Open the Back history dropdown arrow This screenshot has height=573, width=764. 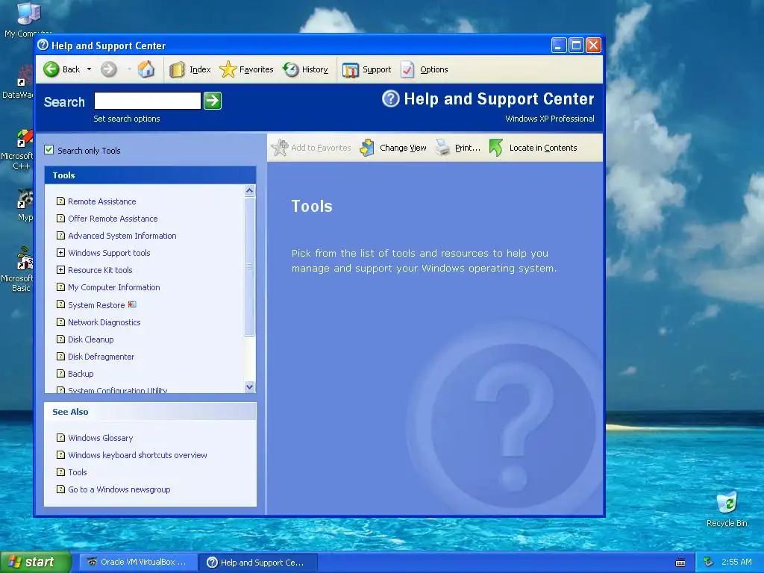coord(90,69)
